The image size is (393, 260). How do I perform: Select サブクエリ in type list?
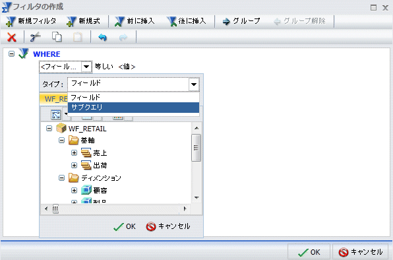(x=133, y=108)
